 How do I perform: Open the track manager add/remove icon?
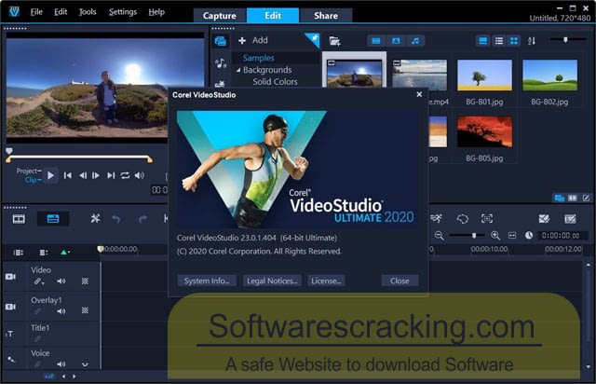pos(44,253)
